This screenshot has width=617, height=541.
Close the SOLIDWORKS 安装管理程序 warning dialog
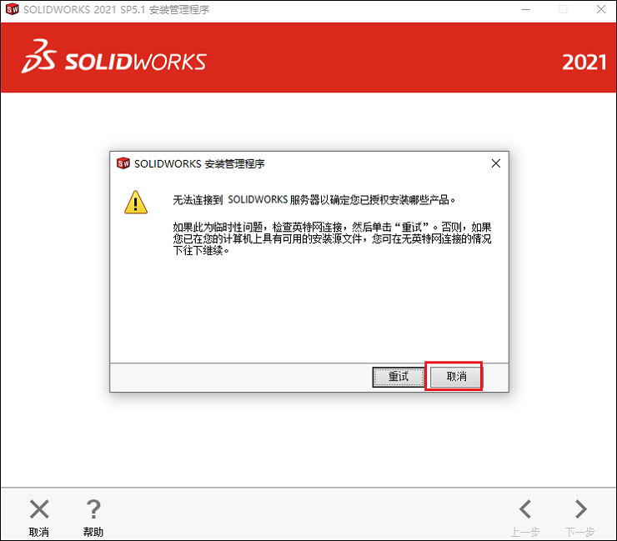click(496, 163)
